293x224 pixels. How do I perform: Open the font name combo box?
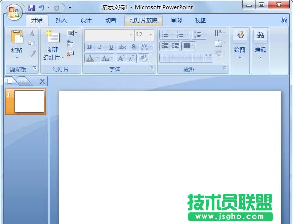click(109, 35)
